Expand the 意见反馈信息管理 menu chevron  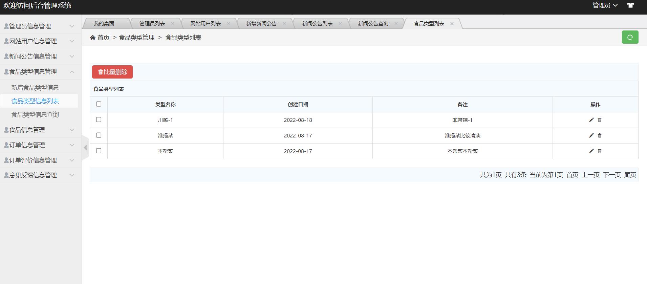72,175
